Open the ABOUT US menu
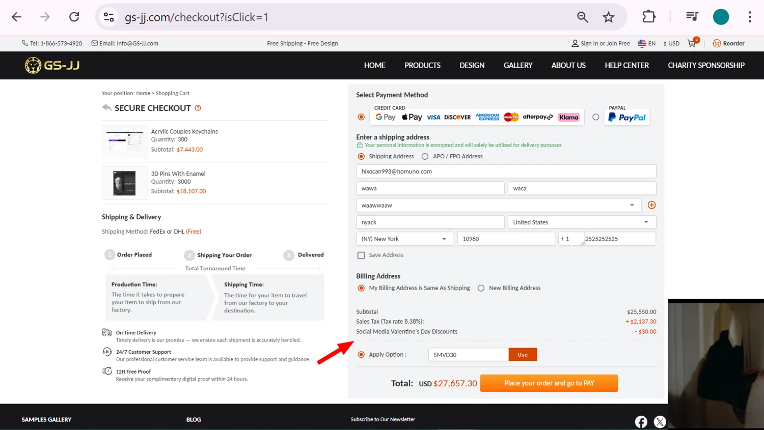The width and height of the screenshot is (764, 430). (568, 65)
